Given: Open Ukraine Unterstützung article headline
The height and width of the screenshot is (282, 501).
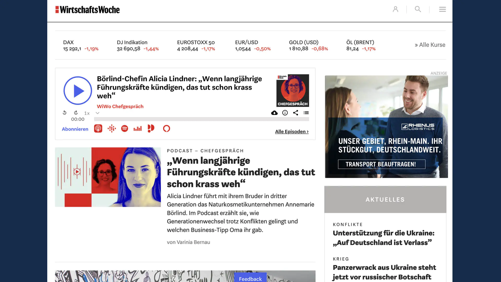Looking at the screenshot, I should 384,238.
